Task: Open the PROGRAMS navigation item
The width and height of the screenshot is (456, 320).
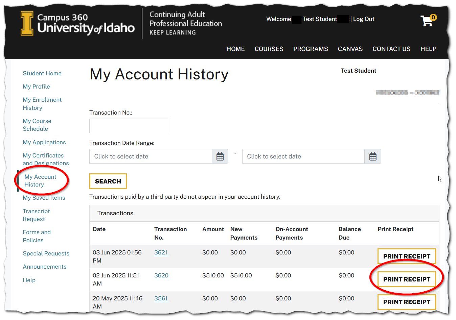Action: (x=310, y=49)
